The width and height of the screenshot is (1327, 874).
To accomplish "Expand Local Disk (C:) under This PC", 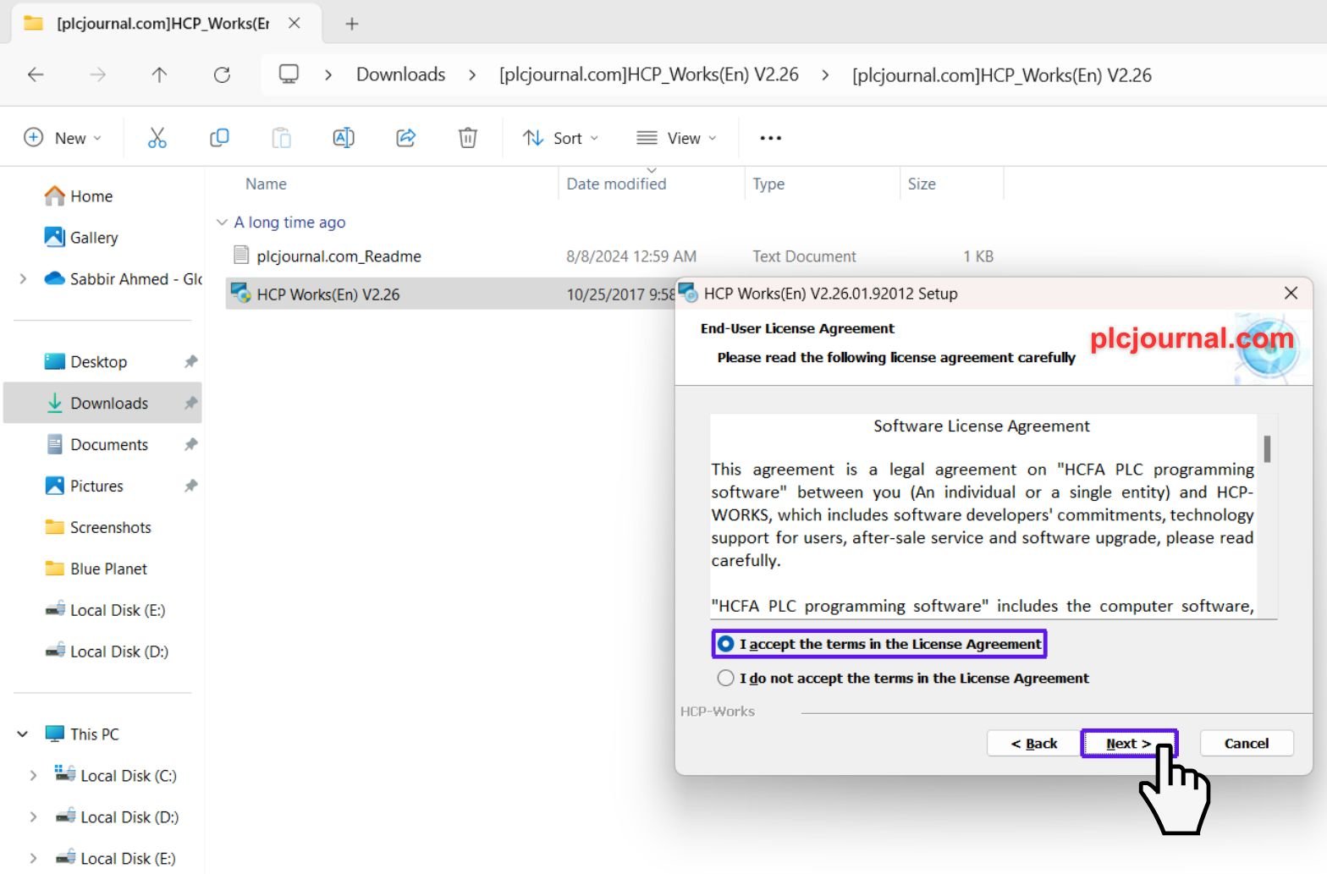I will [x=33, y=776].
